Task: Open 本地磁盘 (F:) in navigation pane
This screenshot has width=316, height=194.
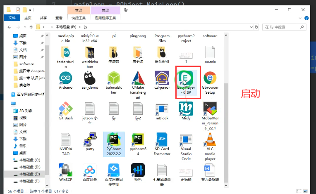Action: (29, 181)
